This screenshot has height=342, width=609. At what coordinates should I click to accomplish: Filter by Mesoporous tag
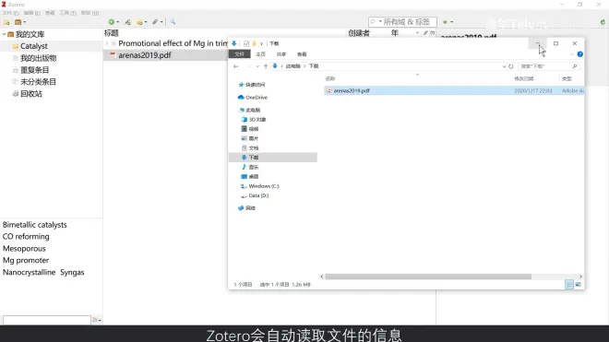(x=24, y=249)
